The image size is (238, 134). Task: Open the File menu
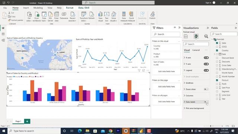tap(5, 8)
